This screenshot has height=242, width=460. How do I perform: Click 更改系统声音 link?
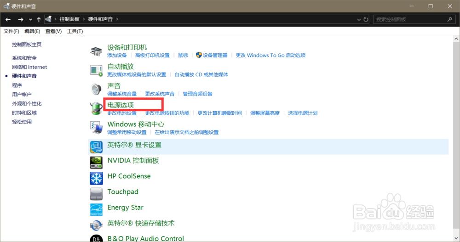160,94
